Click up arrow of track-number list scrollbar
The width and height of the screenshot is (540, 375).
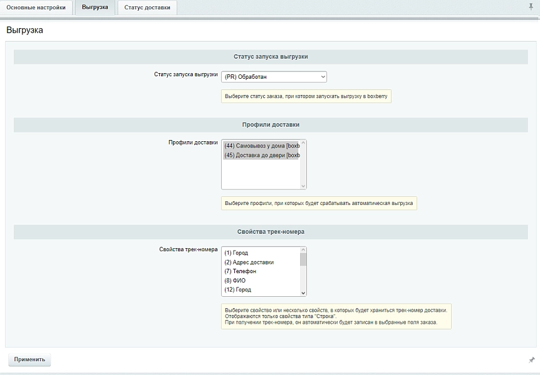[x=303, y=250]
